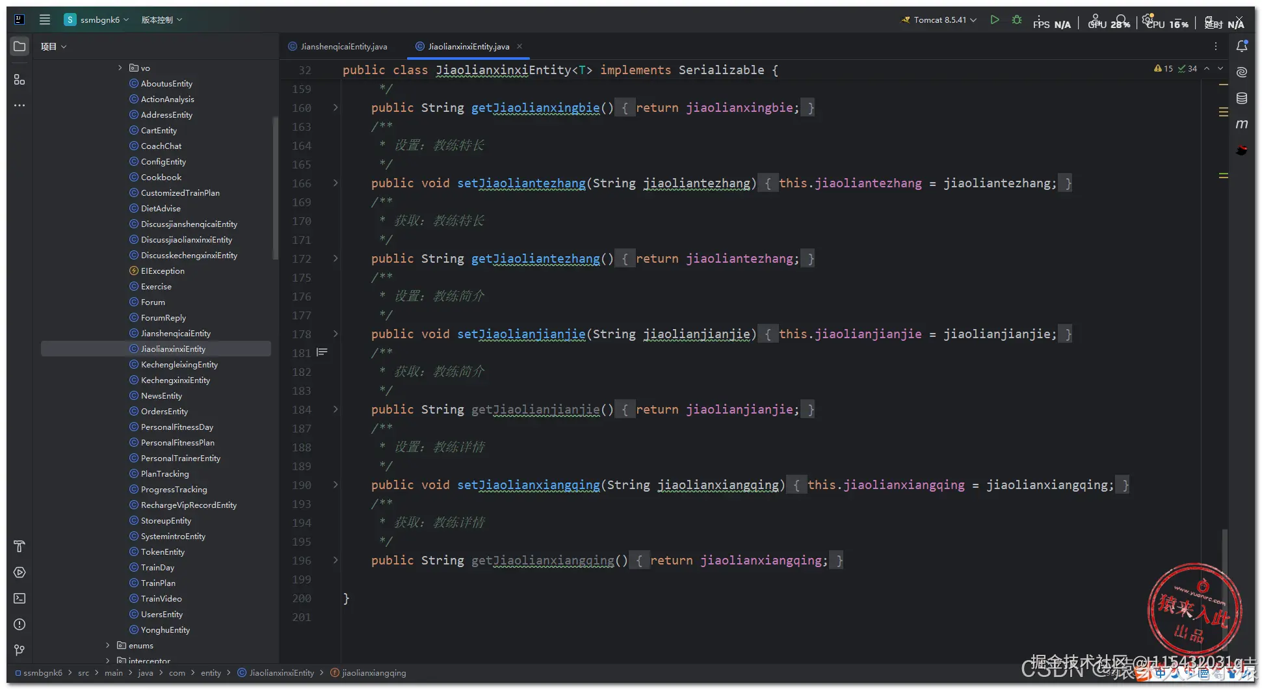Close the JiaolianxinxiEntity.java tab
The height and width of the screenshot is (690, 1262).
click(519, 46)
